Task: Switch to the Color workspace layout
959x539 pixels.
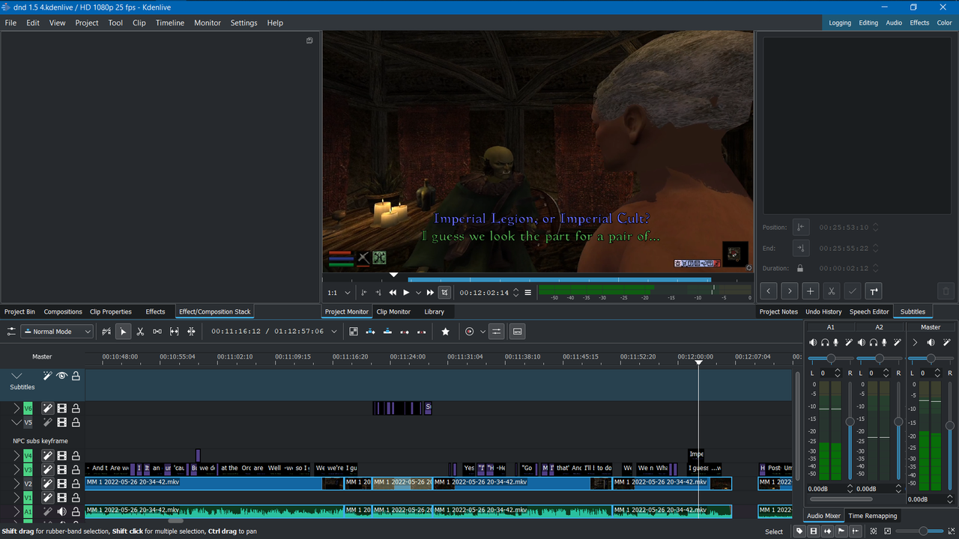Action: [x=944, y=22]
